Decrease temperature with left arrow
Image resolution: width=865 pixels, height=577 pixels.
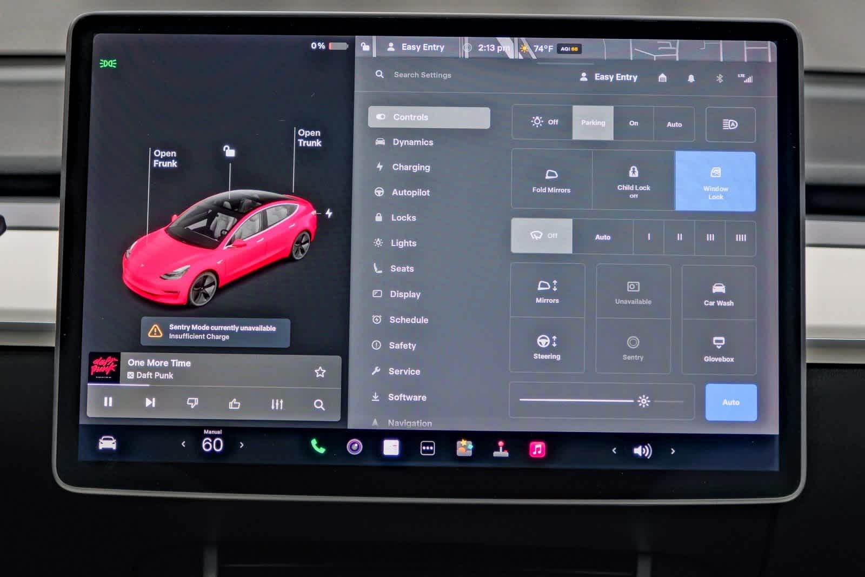183,444
